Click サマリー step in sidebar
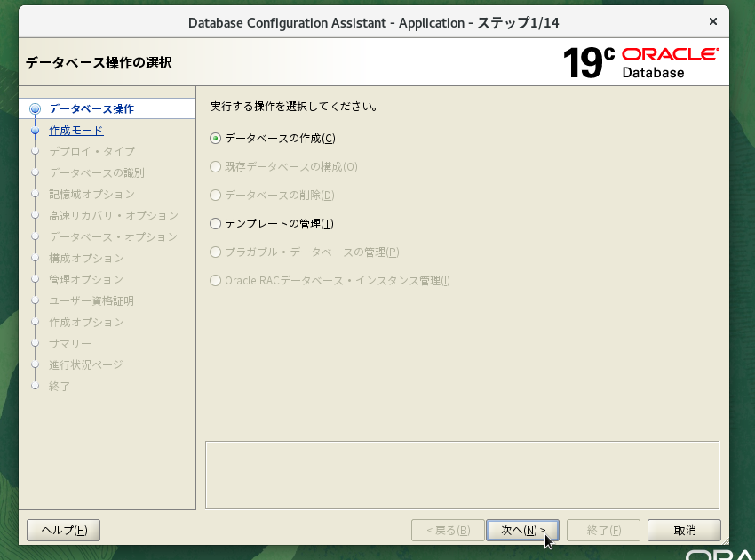Screen dimensions: 755x560 point(70,344)
